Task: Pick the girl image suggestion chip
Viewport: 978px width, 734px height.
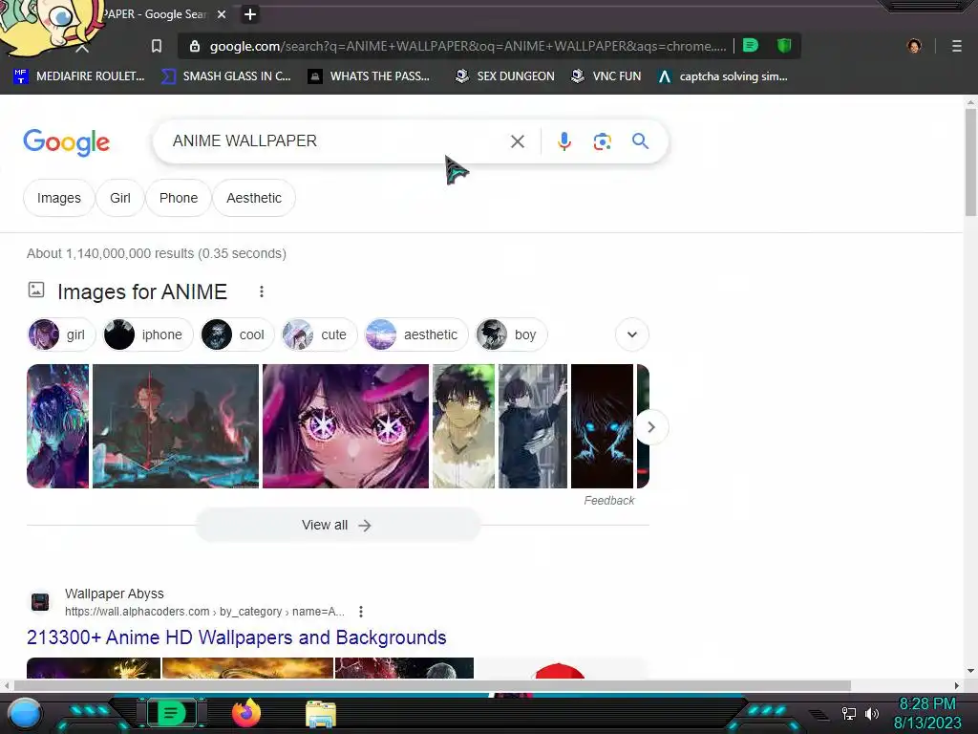Action: 60,335
